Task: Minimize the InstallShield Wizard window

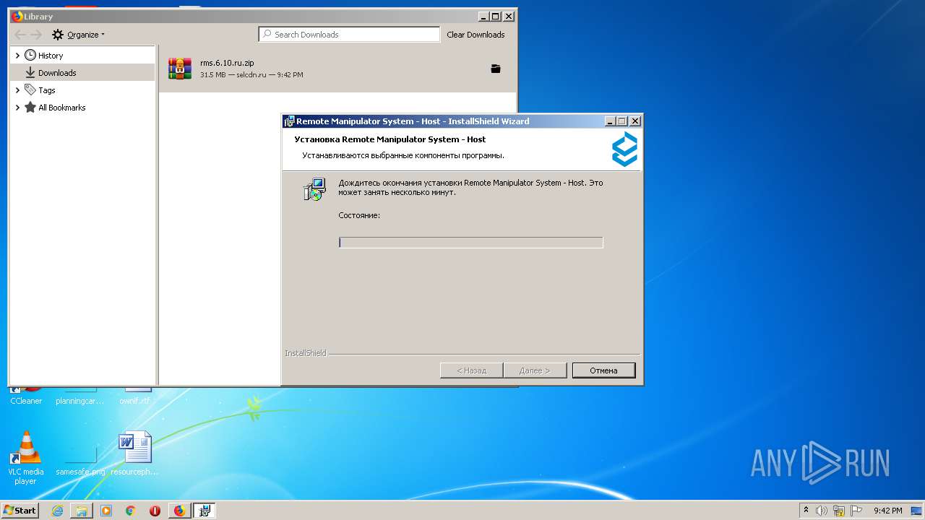Action: (x=610, y=121)
